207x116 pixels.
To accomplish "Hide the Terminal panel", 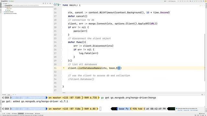I will 204,94.
